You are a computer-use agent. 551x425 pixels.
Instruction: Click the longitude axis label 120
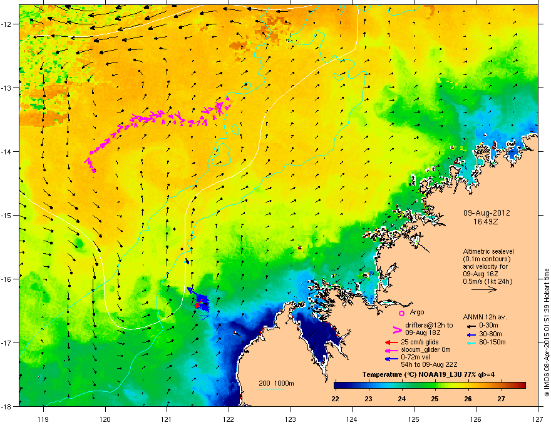tap(105, 419)
